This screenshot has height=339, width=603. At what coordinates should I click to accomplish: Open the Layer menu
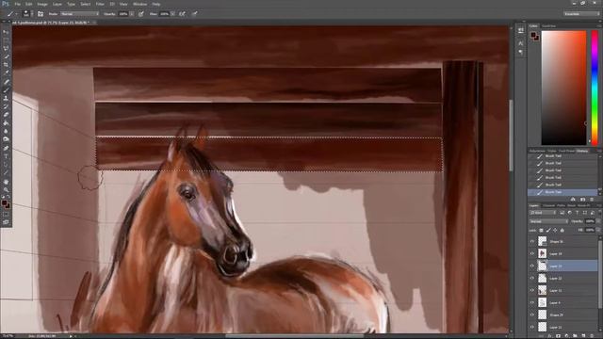(x=57, y=4)
